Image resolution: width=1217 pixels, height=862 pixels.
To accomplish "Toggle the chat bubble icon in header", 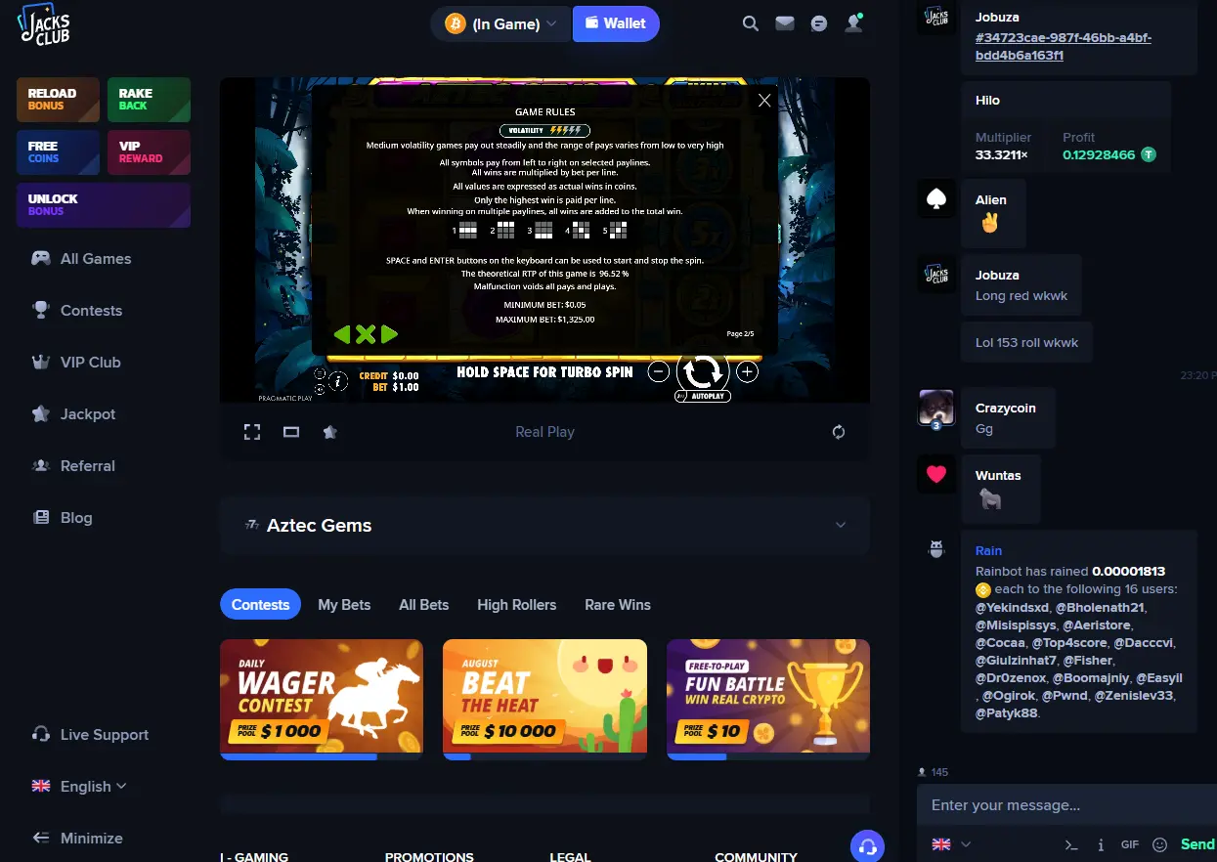I will (820, 23).
